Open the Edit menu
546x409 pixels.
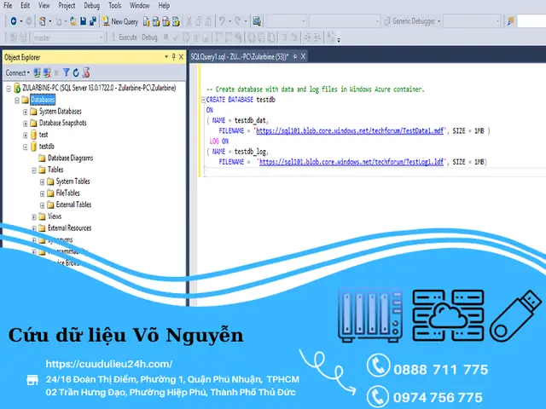pyautogui.click(x=25, y=6)
